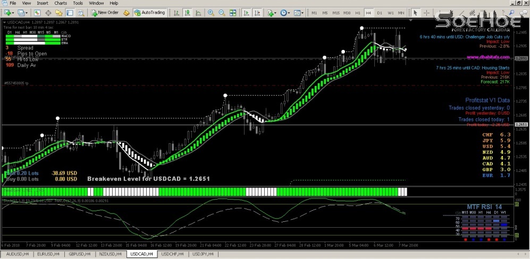Open the Charts menu
The height and width of the screenshot is (259, 530).
pyautogui.click(x=61, y=3)
